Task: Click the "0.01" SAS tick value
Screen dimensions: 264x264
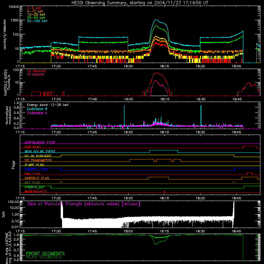Action: (x=15, y=227)
